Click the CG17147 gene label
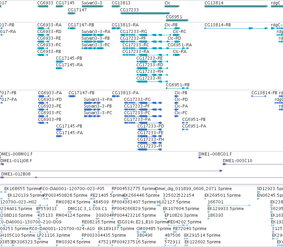Viewport: 283px width, 247px height. pyautogui.click(x=77, y=10)
